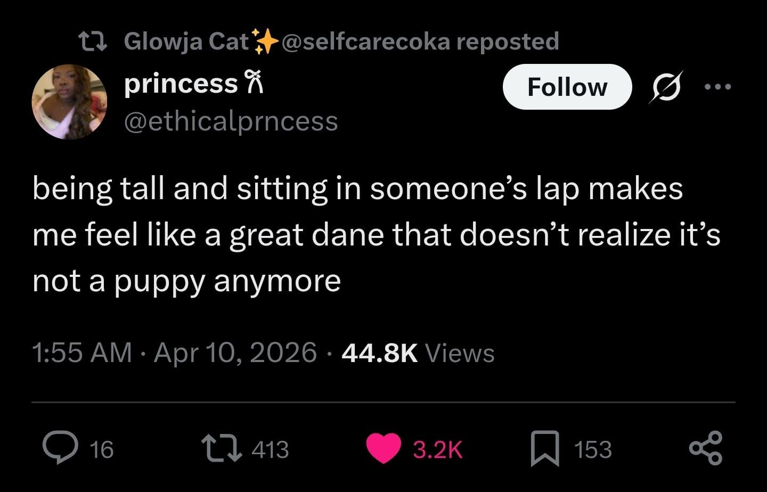
Task: Click the Grok slashed-circle icon
Action: click(x=665, y=87)
